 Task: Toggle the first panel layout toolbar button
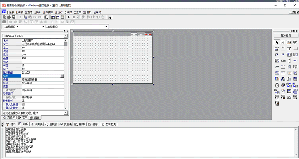click(x=53, y=17)
